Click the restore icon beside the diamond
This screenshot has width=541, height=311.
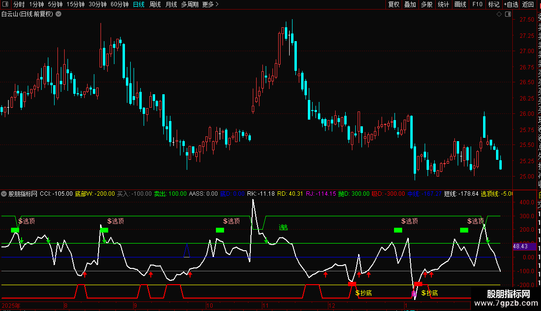[x=508, y=14]
